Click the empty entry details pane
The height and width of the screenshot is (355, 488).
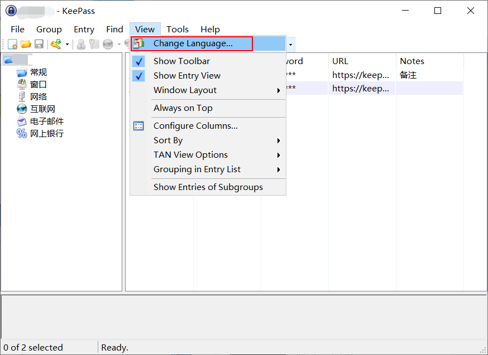click(243, 317)
